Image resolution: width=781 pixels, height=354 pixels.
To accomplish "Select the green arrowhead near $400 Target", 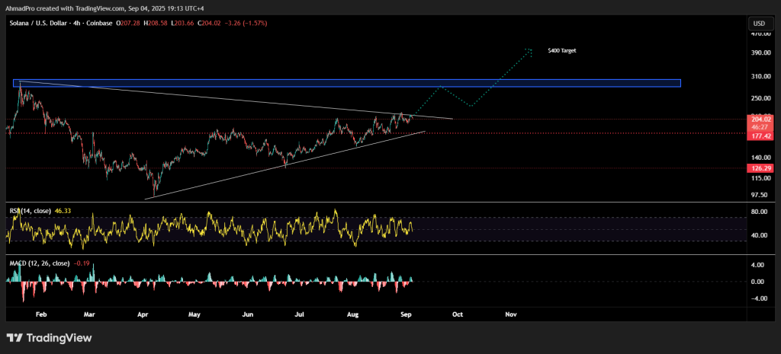I will point(529,51).
